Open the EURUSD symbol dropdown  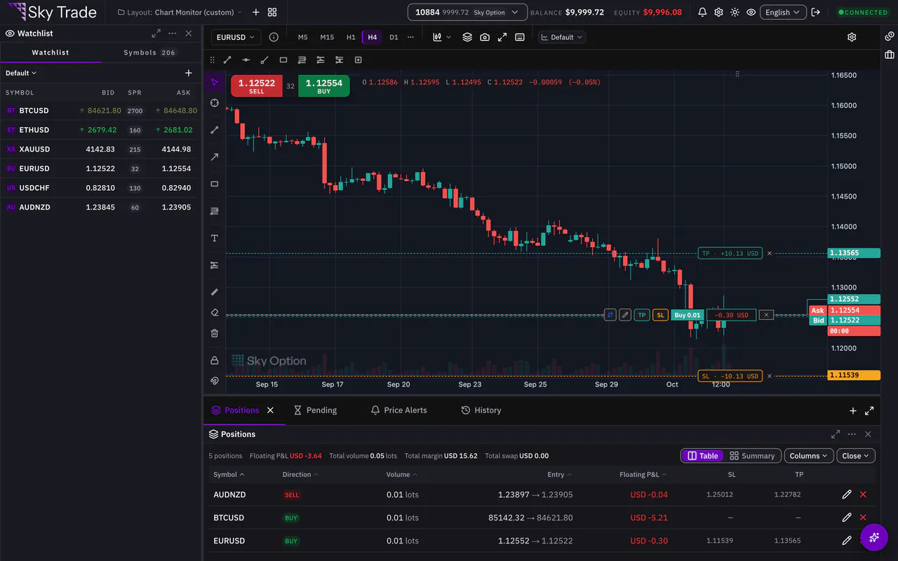pos(236,37)
